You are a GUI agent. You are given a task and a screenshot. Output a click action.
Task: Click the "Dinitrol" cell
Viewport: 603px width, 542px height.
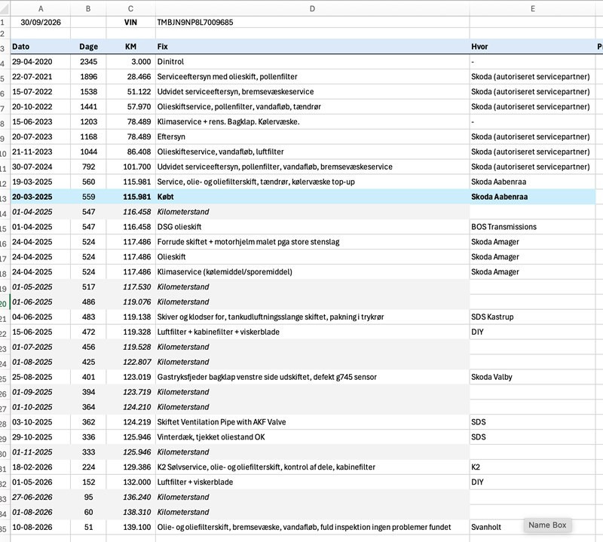(x=312, y=62)
